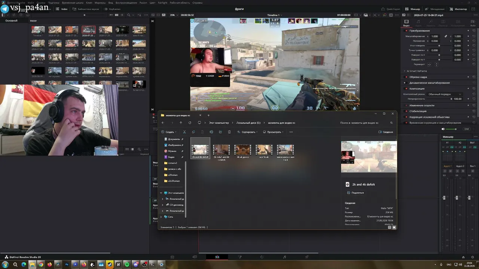Click the Copy icon in Explorer toolbar

(x=193, y=132)
